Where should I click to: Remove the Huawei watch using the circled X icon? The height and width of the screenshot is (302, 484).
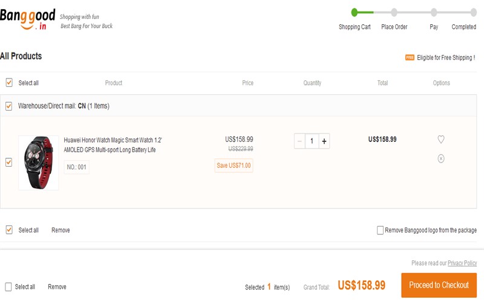441,158
